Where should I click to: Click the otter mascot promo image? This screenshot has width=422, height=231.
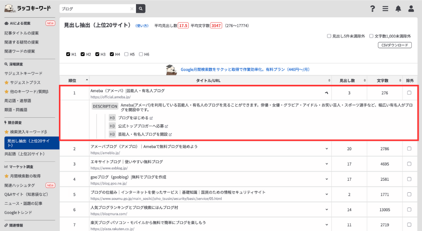point(171,70)
